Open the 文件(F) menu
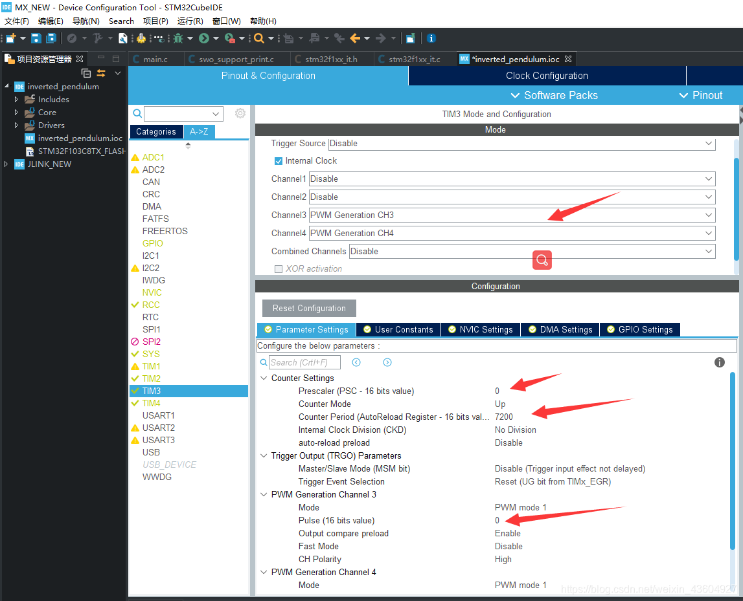Screen dimensions: 743x601 [x=17, y=21]
